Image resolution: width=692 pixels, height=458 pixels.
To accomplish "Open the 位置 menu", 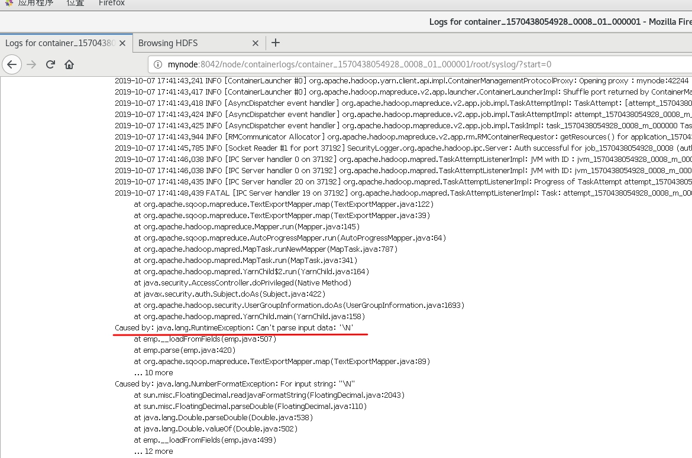I will (x=75, y=3).
